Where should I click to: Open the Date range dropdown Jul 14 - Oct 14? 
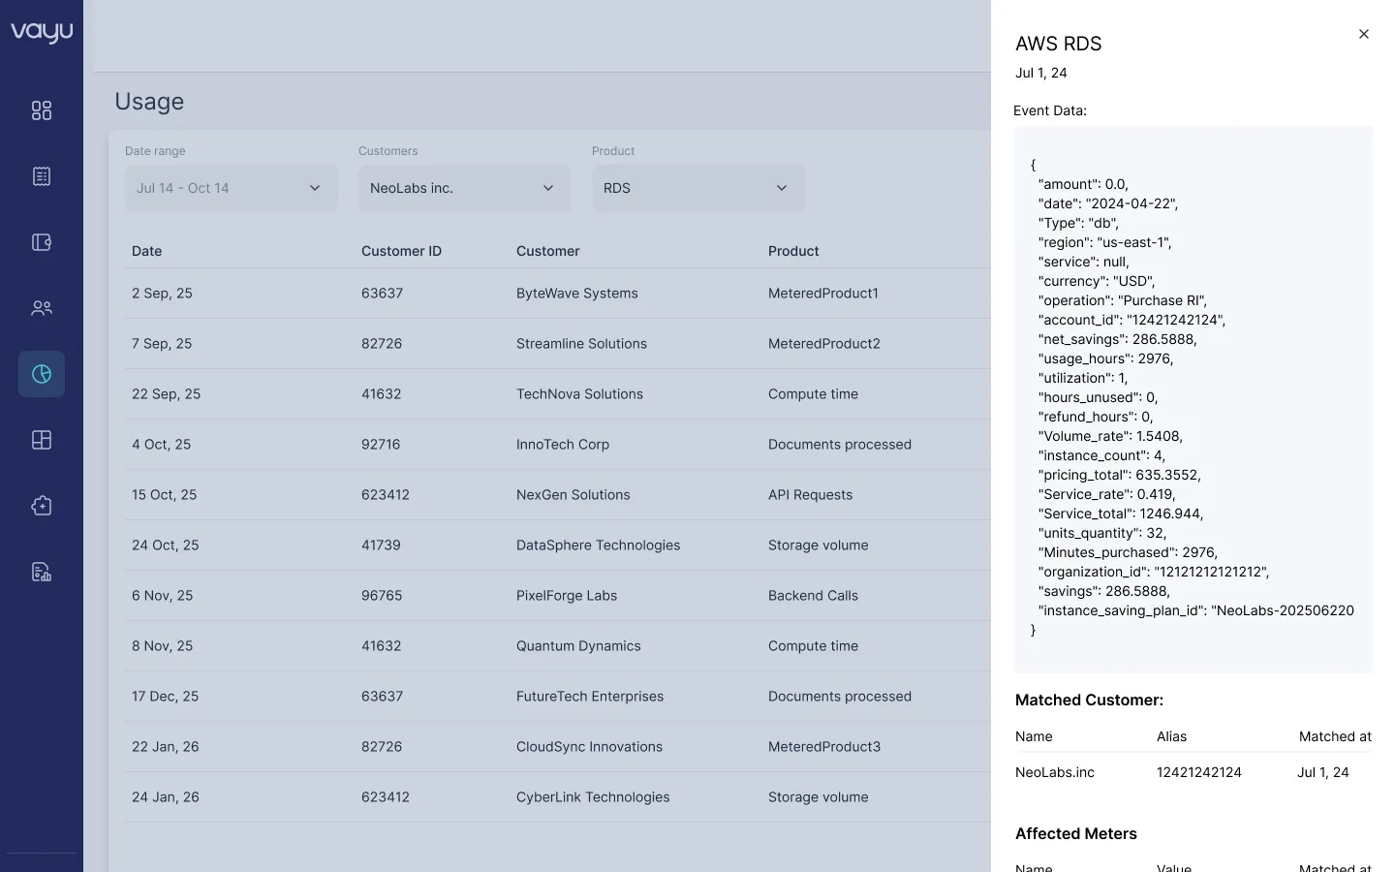click(232, 188)
